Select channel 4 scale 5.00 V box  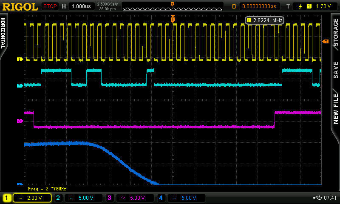coord(186,198)
